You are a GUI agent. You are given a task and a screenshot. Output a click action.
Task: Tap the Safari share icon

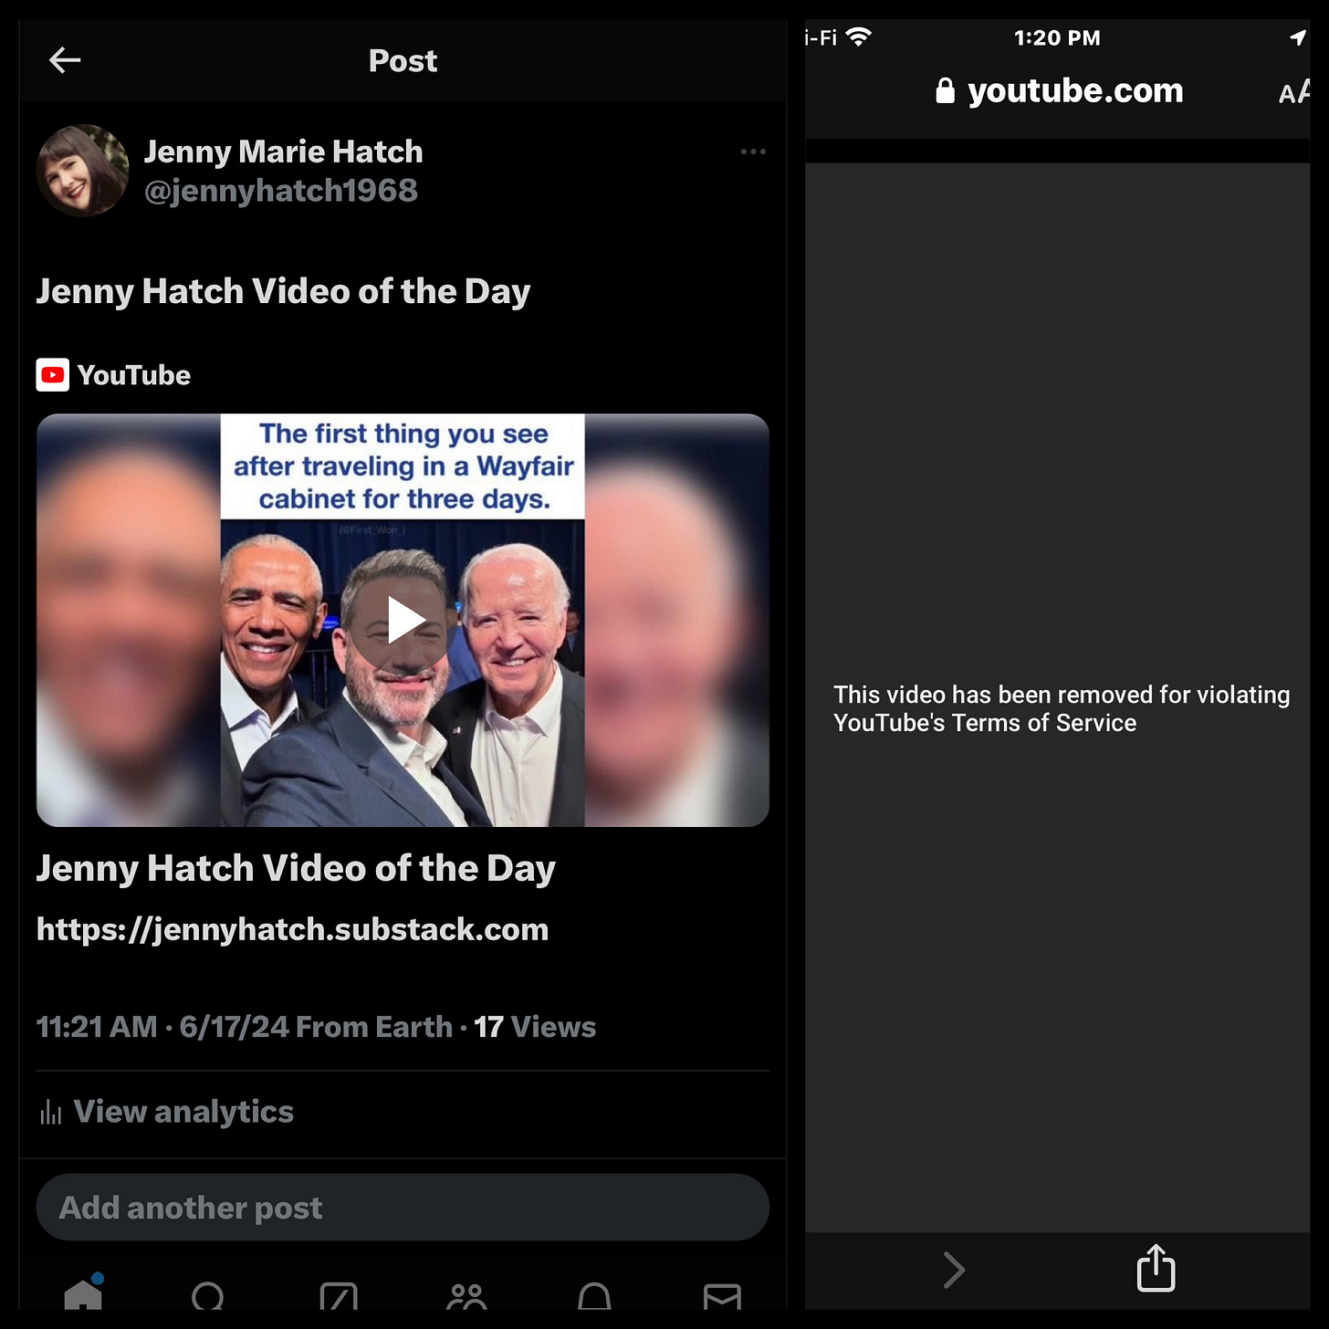[1156, 1268]
